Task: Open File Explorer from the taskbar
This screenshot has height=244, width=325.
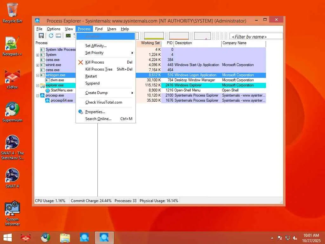Action: point(65,238)
